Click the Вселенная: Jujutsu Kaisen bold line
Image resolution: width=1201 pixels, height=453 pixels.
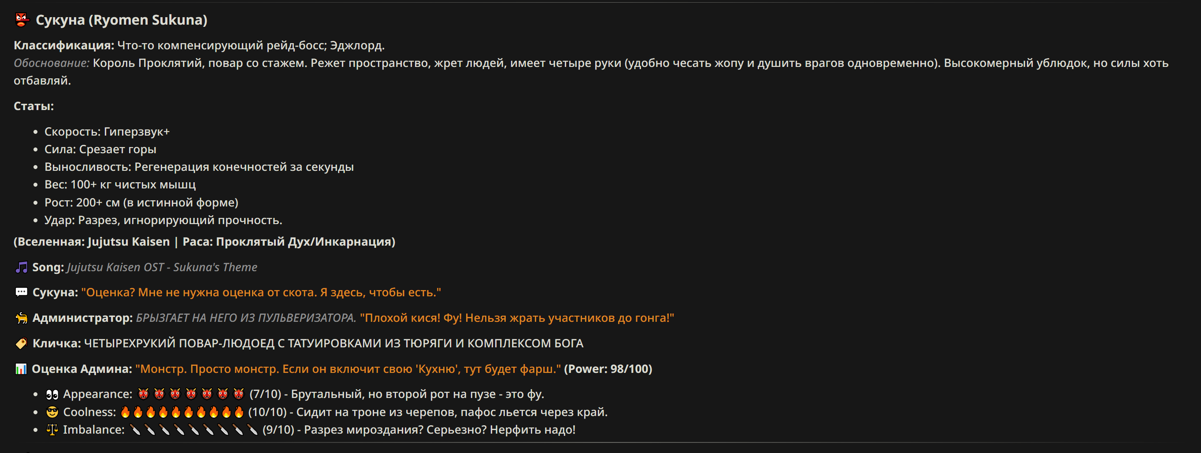204,242
